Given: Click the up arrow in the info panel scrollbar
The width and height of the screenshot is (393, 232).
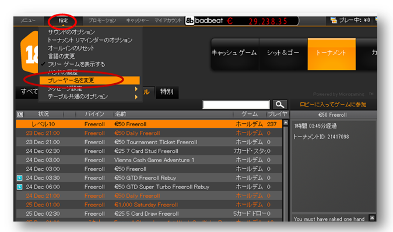Looking at the screenshot, I should (x=372, y=217).
